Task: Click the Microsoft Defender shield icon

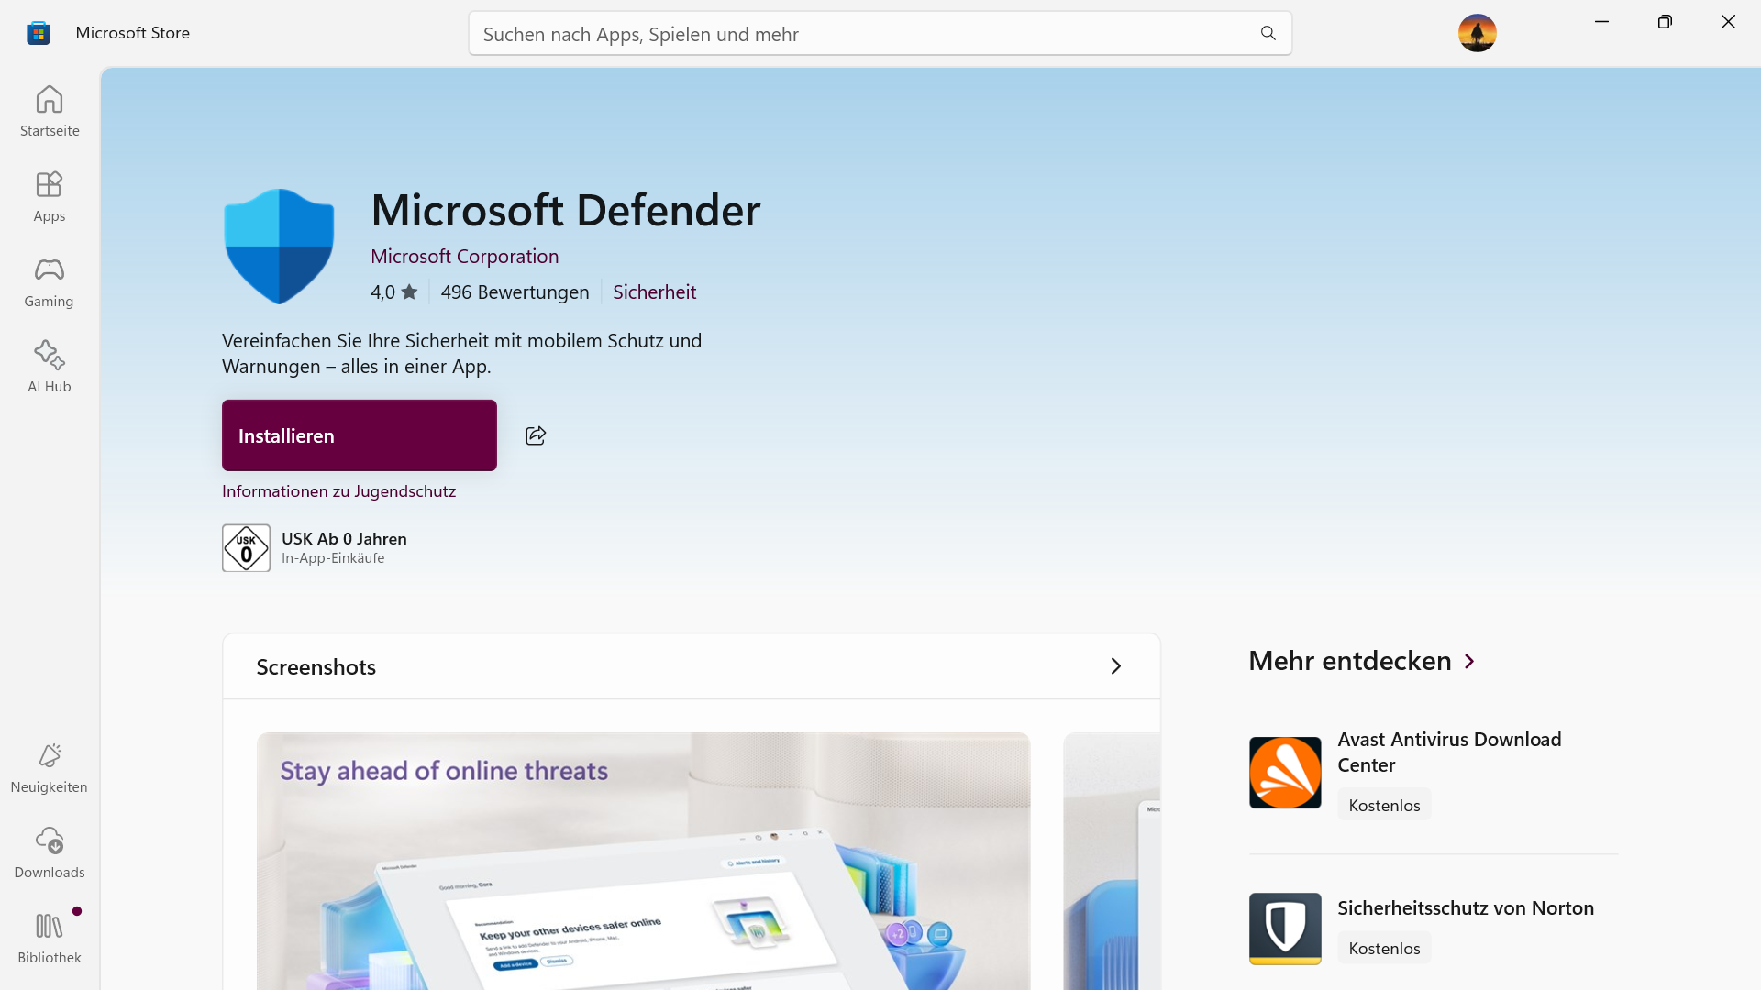Action: pos(279,247)
